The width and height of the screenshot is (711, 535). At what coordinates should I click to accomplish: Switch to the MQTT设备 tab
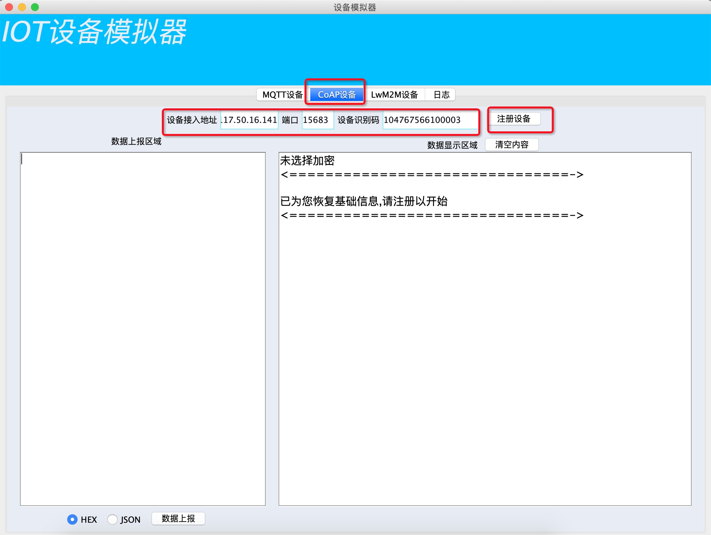tap(282, 95)
